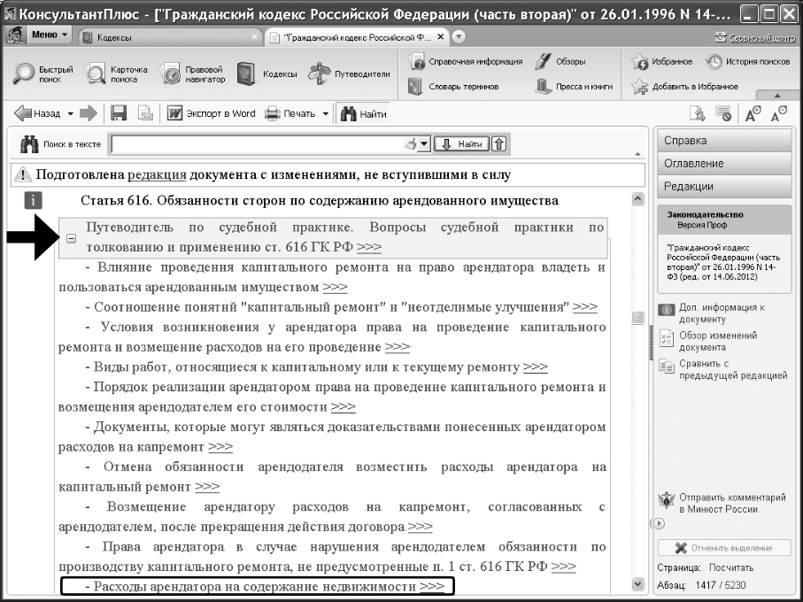Viewport: 803px width, 602px height.
Task: Click search-up arrow button
Action: (499, 144)
